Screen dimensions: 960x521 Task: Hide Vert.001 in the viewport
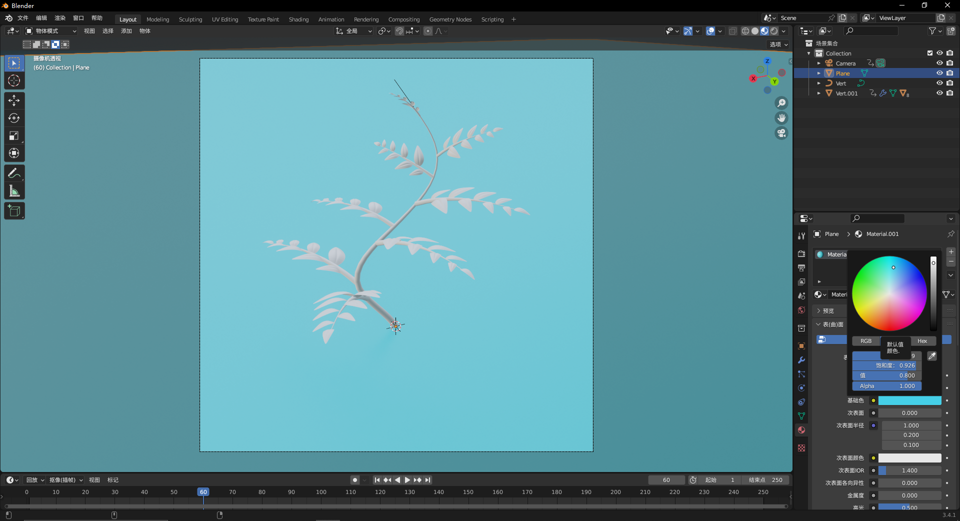coord(939,93)
